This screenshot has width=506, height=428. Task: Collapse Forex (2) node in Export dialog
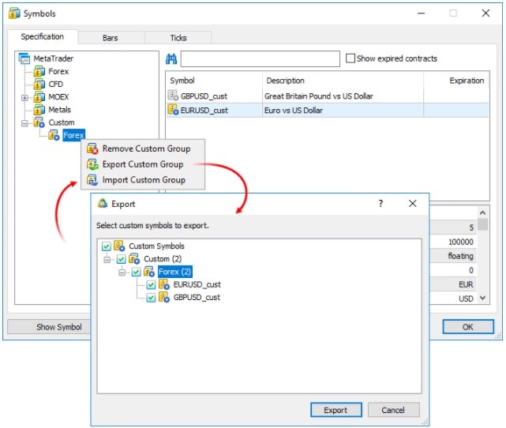click(x=122, y=272)
